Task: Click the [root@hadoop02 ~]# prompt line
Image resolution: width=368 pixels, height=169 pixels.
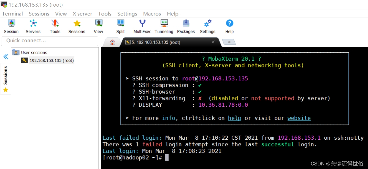Action: 132,157
